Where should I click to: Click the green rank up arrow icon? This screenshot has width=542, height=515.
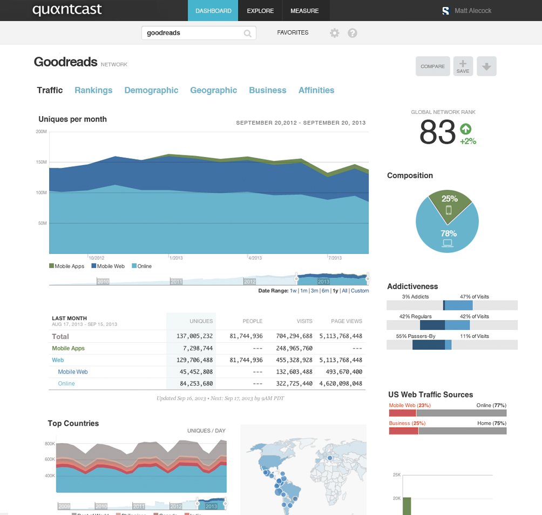click(x=465, y=129)
